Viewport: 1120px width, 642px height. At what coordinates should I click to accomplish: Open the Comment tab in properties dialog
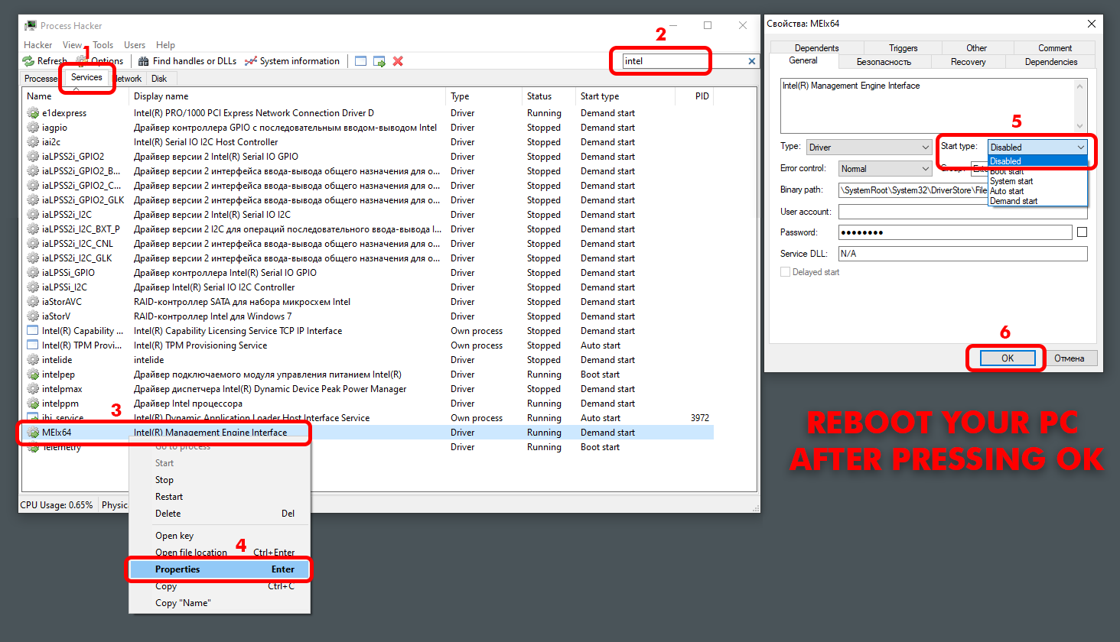pyautogui.click(x=1055, y=48)
